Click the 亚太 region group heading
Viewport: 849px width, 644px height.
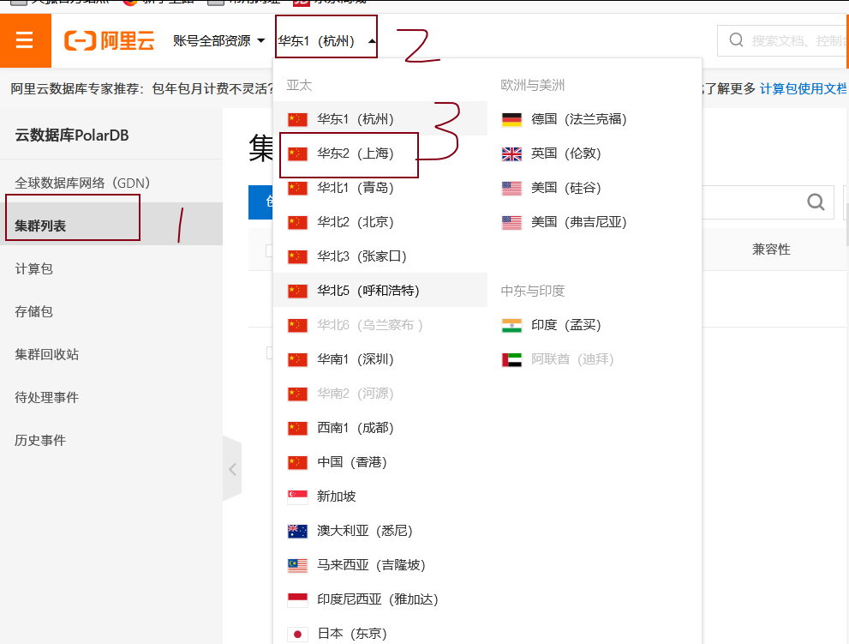299,85
